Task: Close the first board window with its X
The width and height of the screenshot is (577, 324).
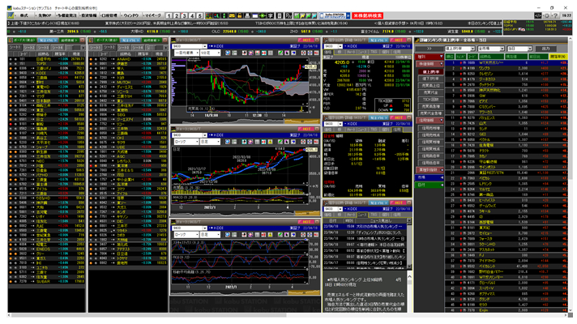Action: click(x=82, y=40)
